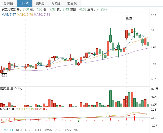Click the MA10 legend label
Image resolution: width=163 pixels, height=133 pixels.
pos(25,15)
